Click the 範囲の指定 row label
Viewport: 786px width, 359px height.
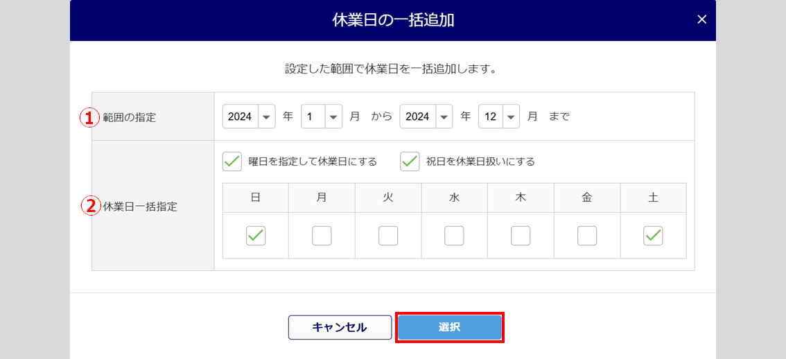130,117
